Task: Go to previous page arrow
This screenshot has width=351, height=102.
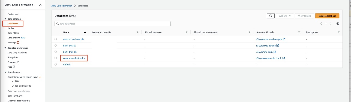Action: (321, 24)
